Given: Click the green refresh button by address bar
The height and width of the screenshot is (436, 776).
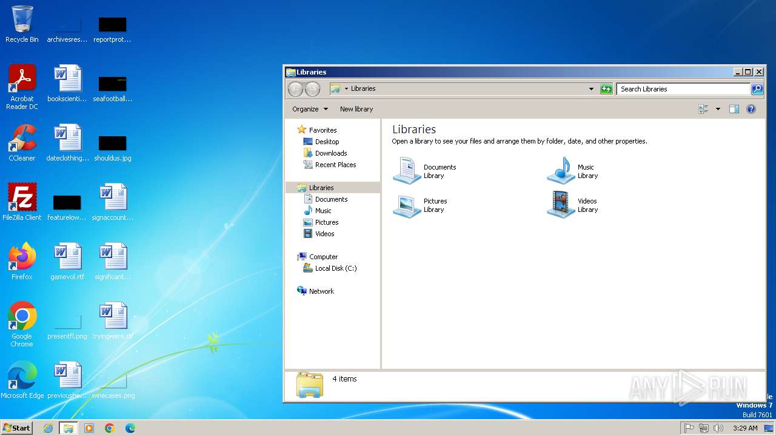Looking at the screenshot, I should [x=606, y=89].
